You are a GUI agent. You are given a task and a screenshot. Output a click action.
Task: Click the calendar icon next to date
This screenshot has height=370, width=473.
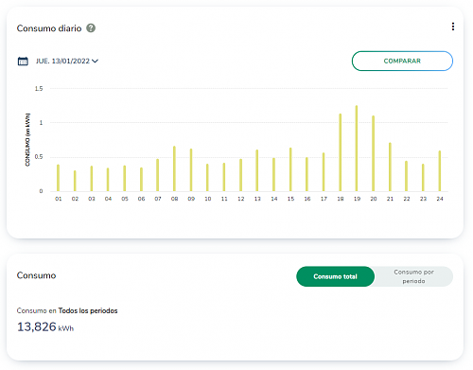[x=23, y=61]
